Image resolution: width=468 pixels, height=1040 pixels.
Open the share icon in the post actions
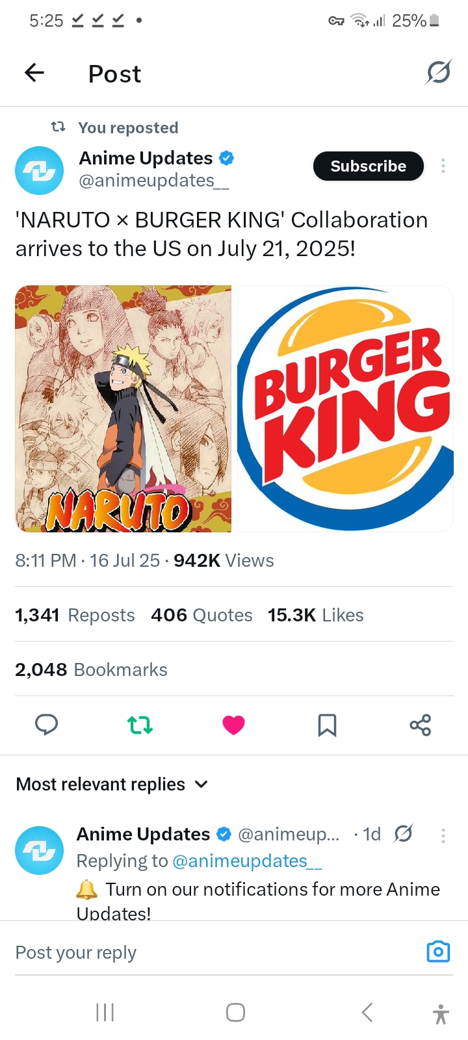tap(421, 725)
